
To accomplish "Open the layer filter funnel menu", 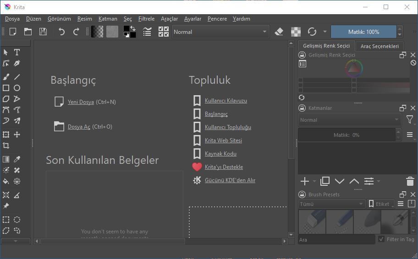I will point(410,119).
